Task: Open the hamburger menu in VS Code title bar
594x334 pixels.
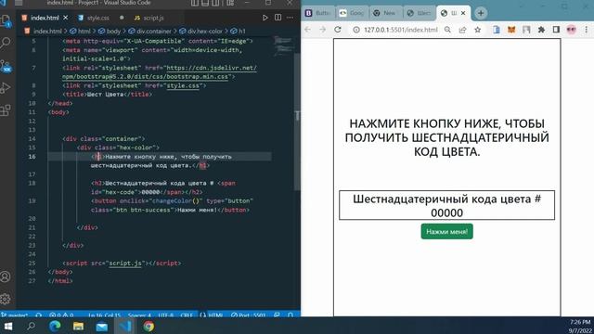Action: 19,3
